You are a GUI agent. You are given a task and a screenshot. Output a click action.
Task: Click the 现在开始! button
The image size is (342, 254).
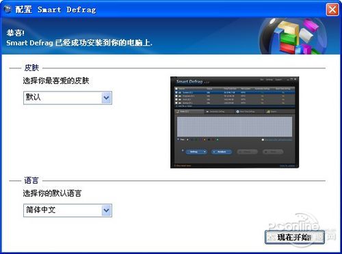[295, 238]
